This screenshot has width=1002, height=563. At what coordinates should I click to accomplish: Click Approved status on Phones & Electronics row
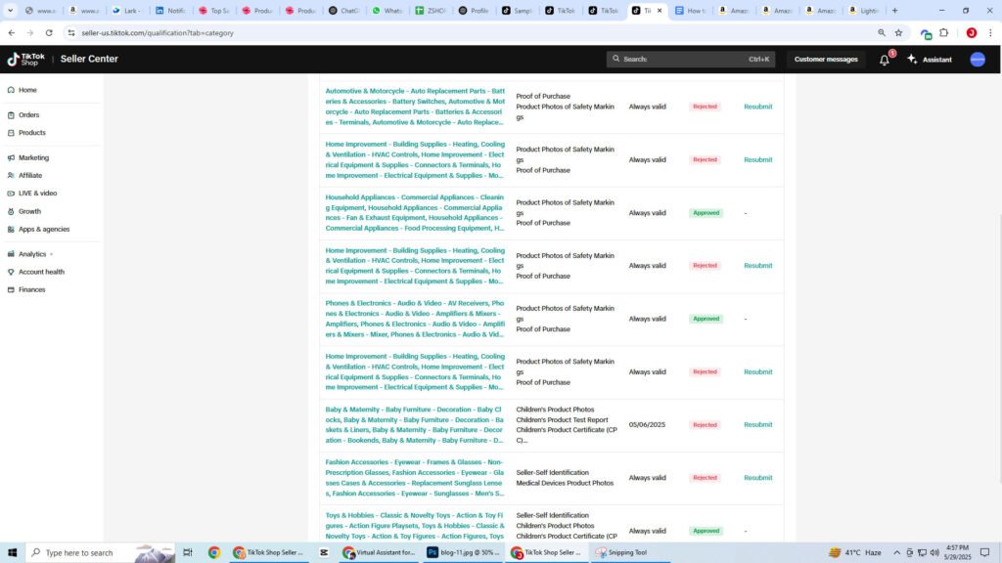706,319
